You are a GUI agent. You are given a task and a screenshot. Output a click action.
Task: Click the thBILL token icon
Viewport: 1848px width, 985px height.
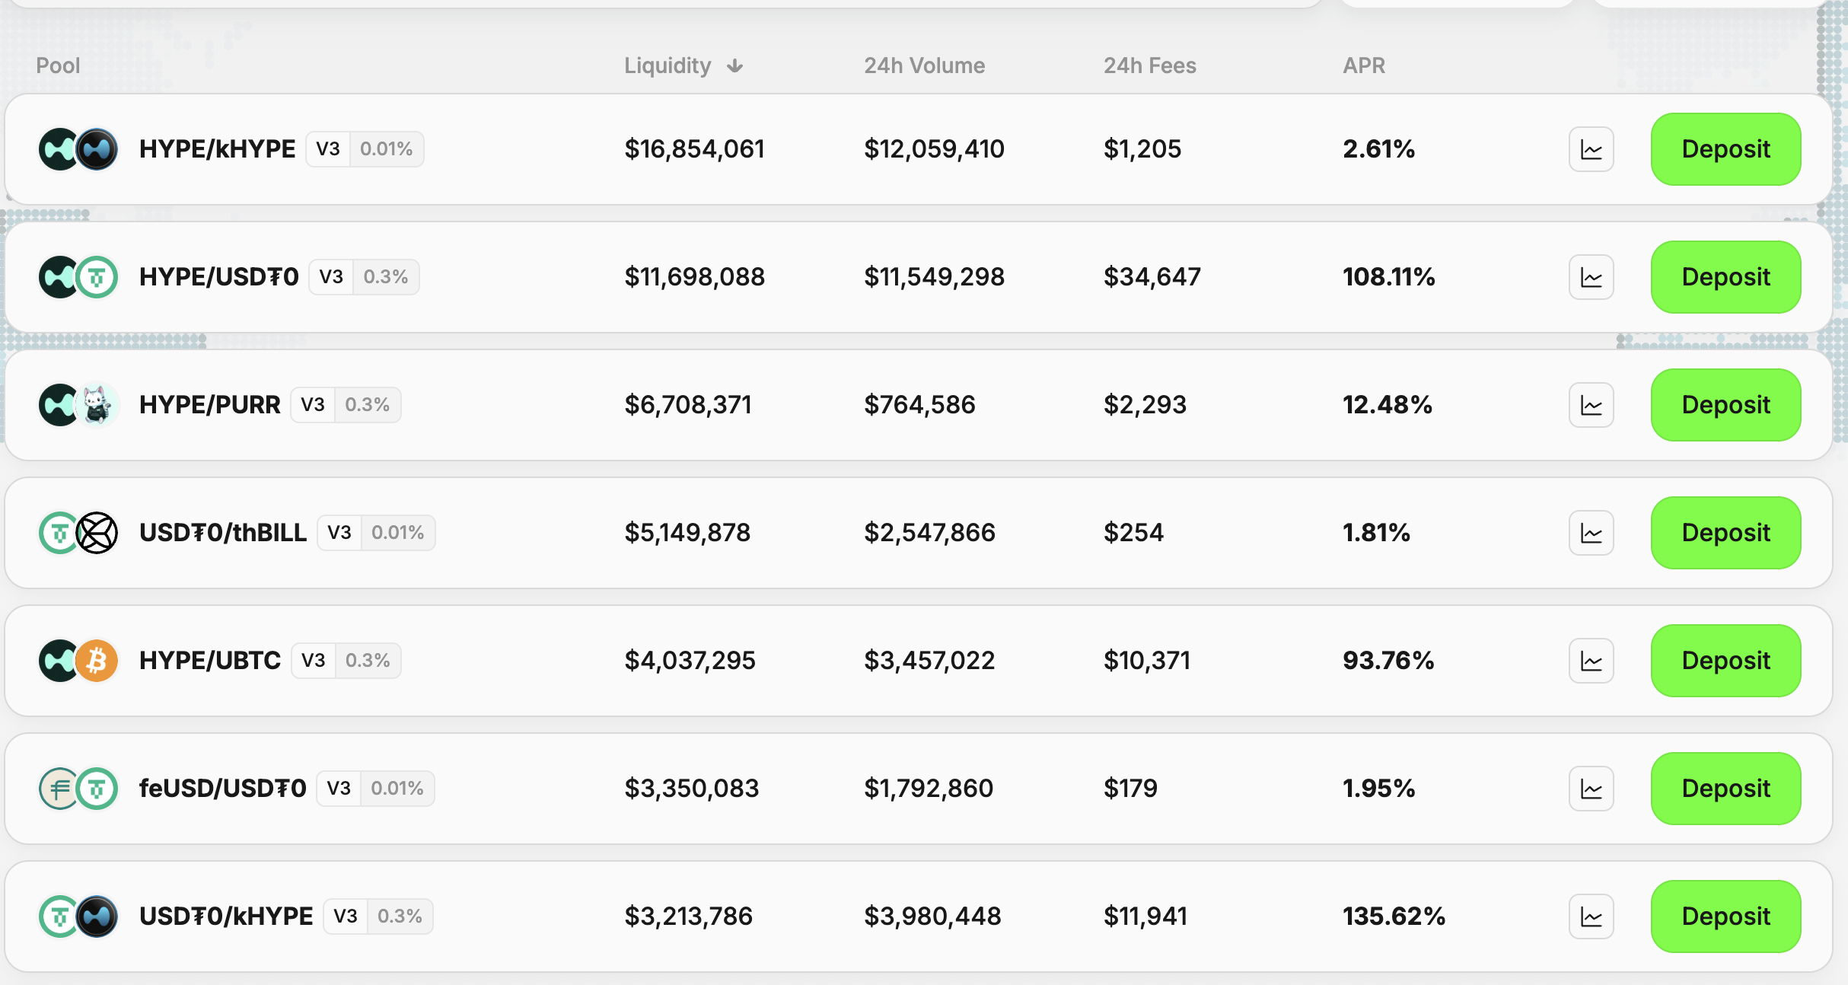pos(97,533)
